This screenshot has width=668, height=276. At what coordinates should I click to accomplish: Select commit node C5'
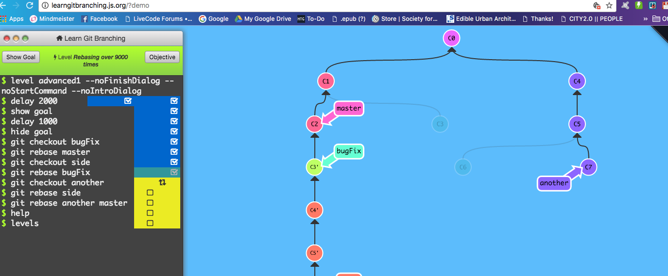[x=314, y=253]
